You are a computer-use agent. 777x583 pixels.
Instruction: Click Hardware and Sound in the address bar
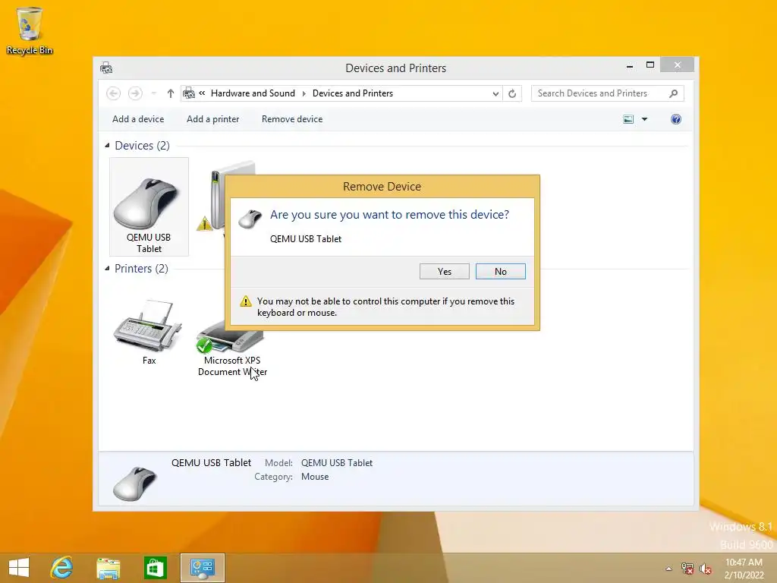[x=253, y=93]
